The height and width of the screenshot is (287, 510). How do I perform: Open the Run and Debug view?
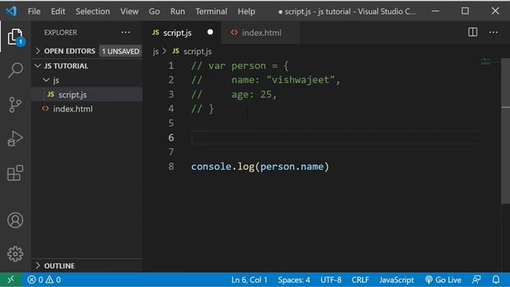click(15, 139)
